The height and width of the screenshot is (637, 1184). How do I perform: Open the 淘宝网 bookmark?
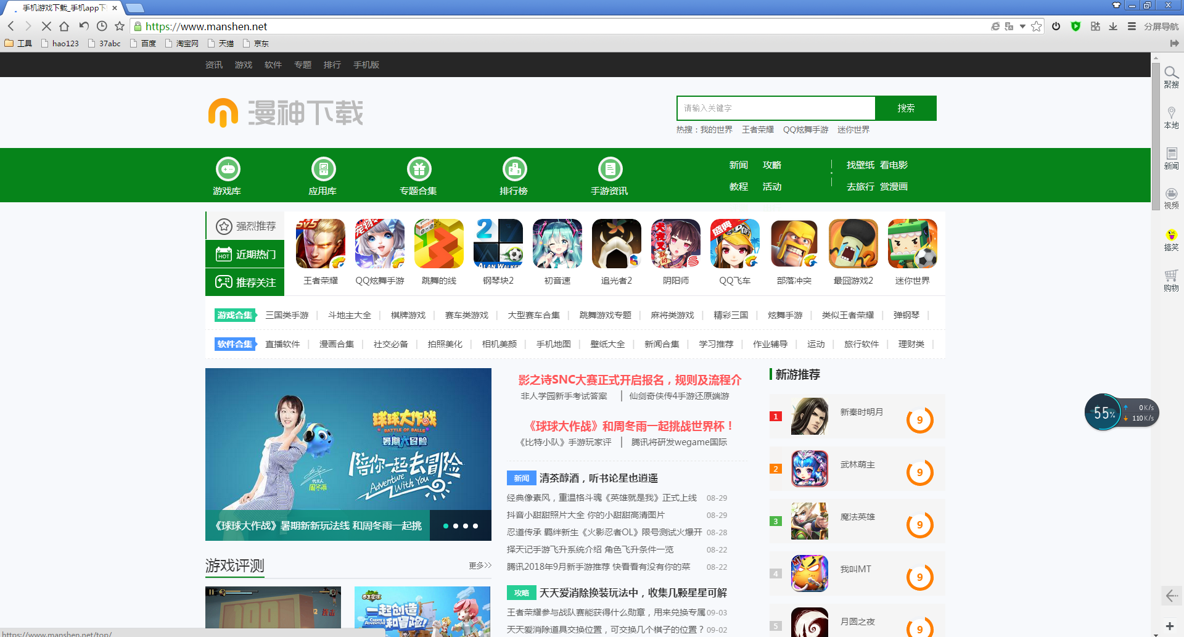[182, 43]
